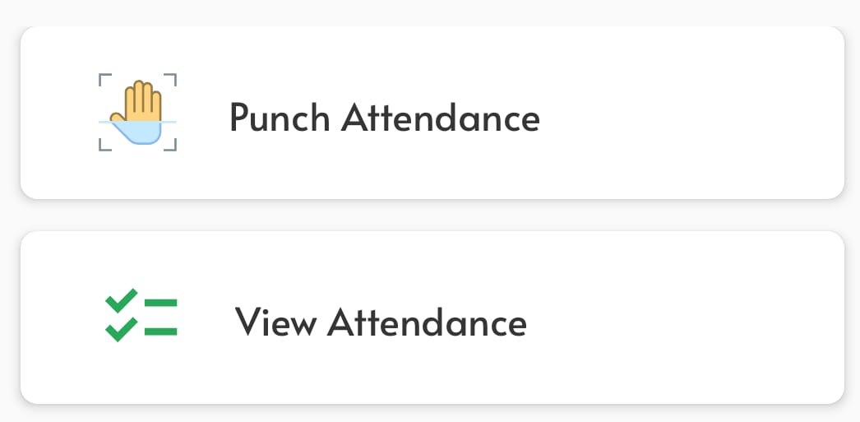Tap "Attendance" in the View card
The width and height of the screenshot is (860, 422).
pyautogui.click(x=427, y=322)
